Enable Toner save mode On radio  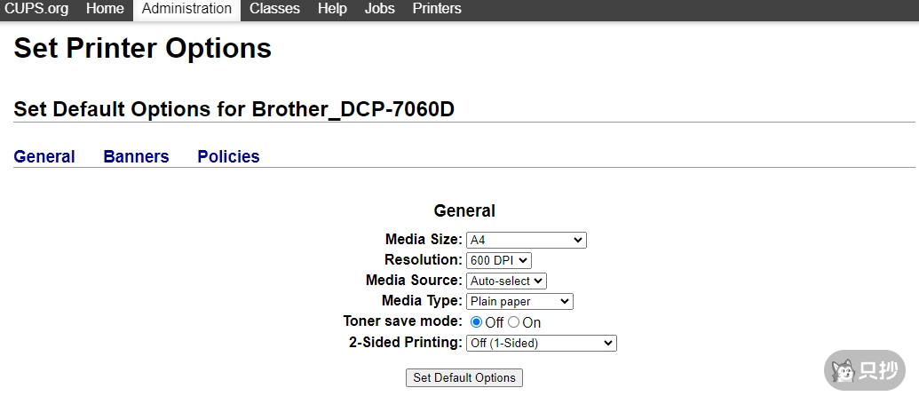[513, 322]
